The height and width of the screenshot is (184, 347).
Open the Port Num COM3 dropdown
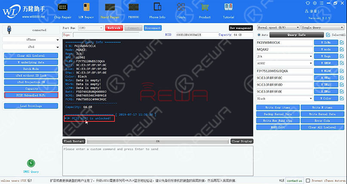[91, 28]
